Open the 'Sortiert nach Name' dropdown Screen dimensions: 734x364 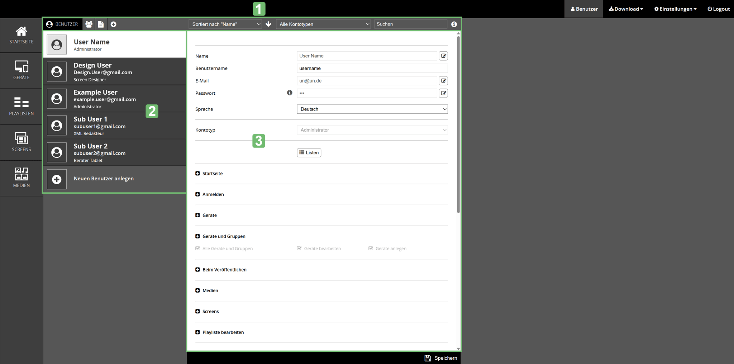(225, 24)
